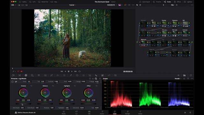The image size is (204, 115).
Task: Reset the Offset wheel
Action: [x=97, y=86]
